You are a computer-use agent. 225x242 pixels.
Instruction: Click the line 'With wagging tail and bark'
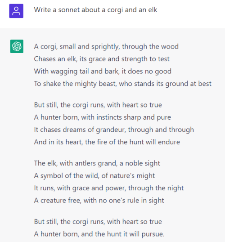[103, 72]
